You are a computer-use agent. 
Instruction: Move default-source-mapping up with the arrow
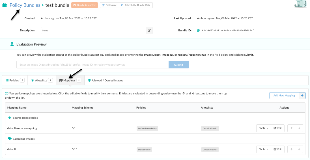click(291, 128)
